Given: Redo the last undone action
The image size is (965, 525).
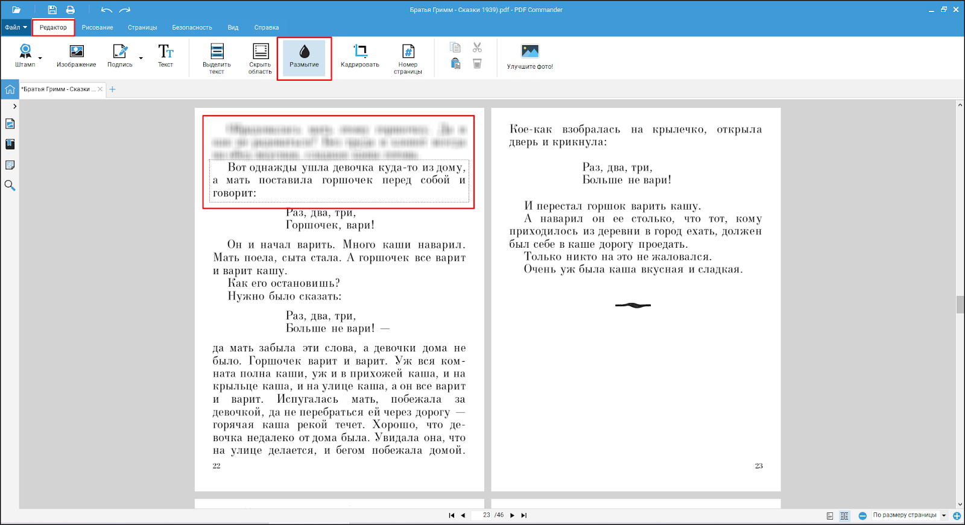Looking at the screenshot, I should (125, 10).
